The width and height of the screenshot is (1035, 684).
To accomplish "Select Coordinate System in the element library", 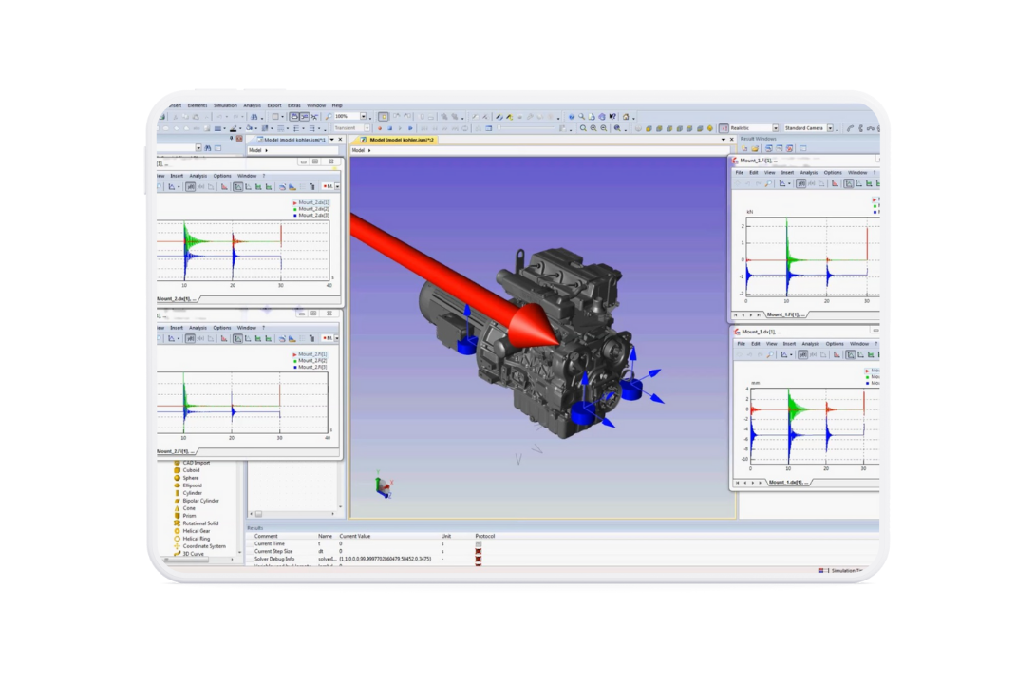I will coord(199,546).
